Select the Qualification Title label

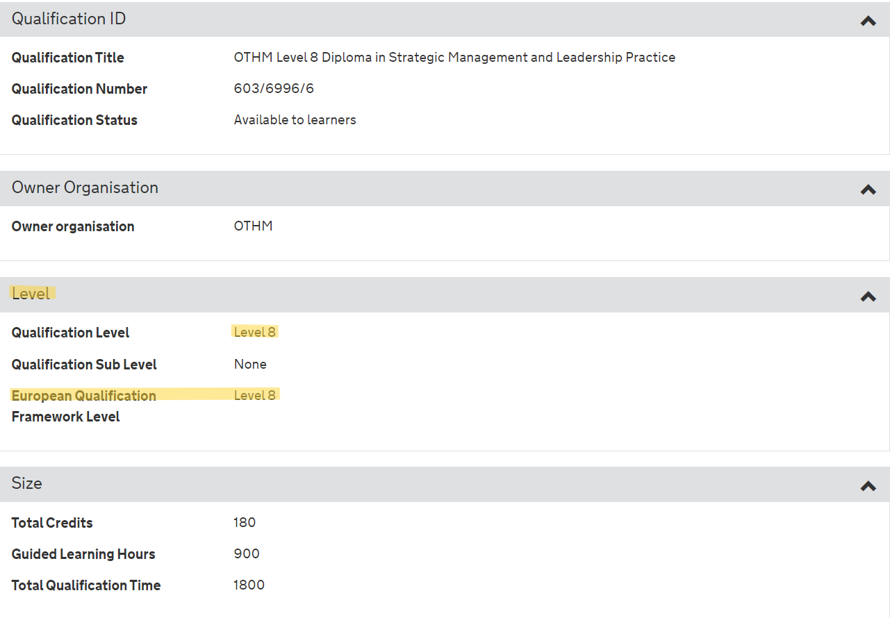click(67, 58)
